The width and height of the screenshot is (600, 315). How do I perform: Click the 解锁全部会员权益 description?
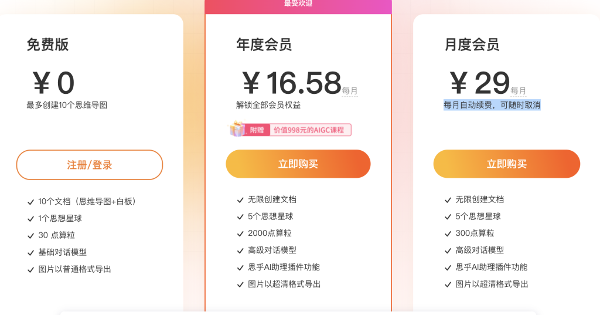268,105
